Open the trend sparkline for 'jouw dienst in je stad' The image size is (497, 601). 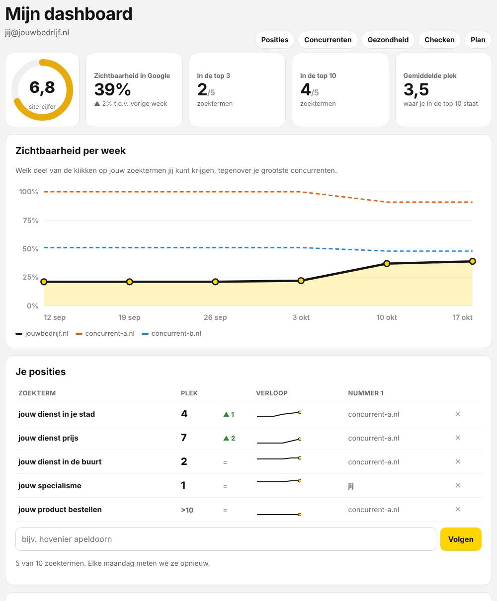coord(279,414)
